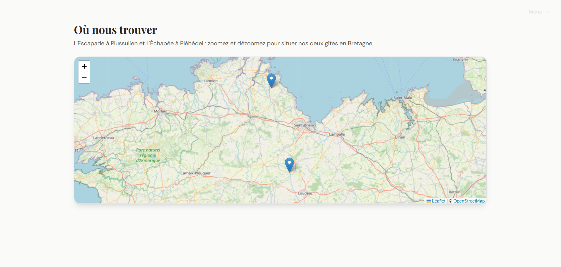Click the flag icon beside Leaflet
This screenshot has height=267, width=561.
click(429, 201)
